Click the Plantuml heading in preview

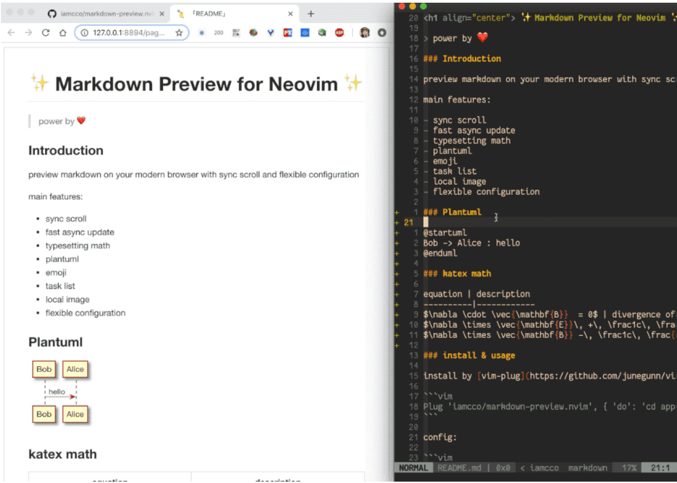point(56,342)
